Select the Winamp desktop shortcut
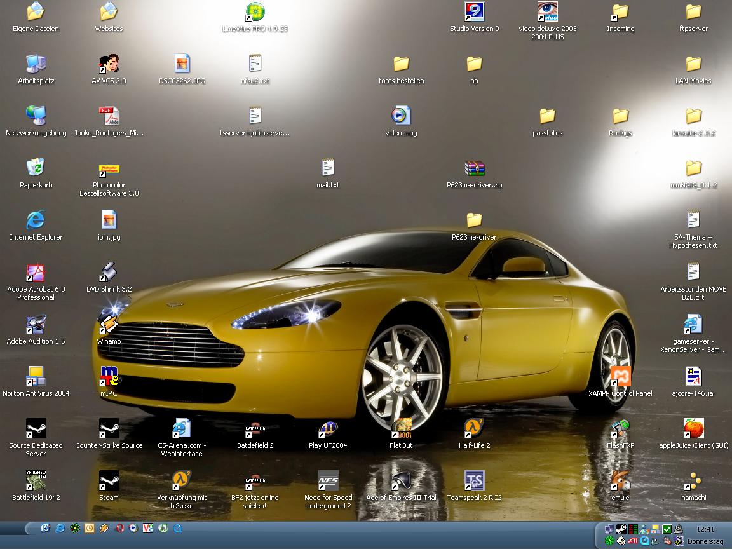This screenshot has width=732, height=549. click(109, 324)
